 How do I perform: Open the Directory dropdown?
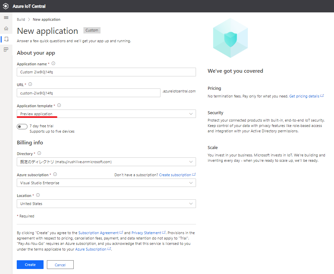click(x=106, y=162)
